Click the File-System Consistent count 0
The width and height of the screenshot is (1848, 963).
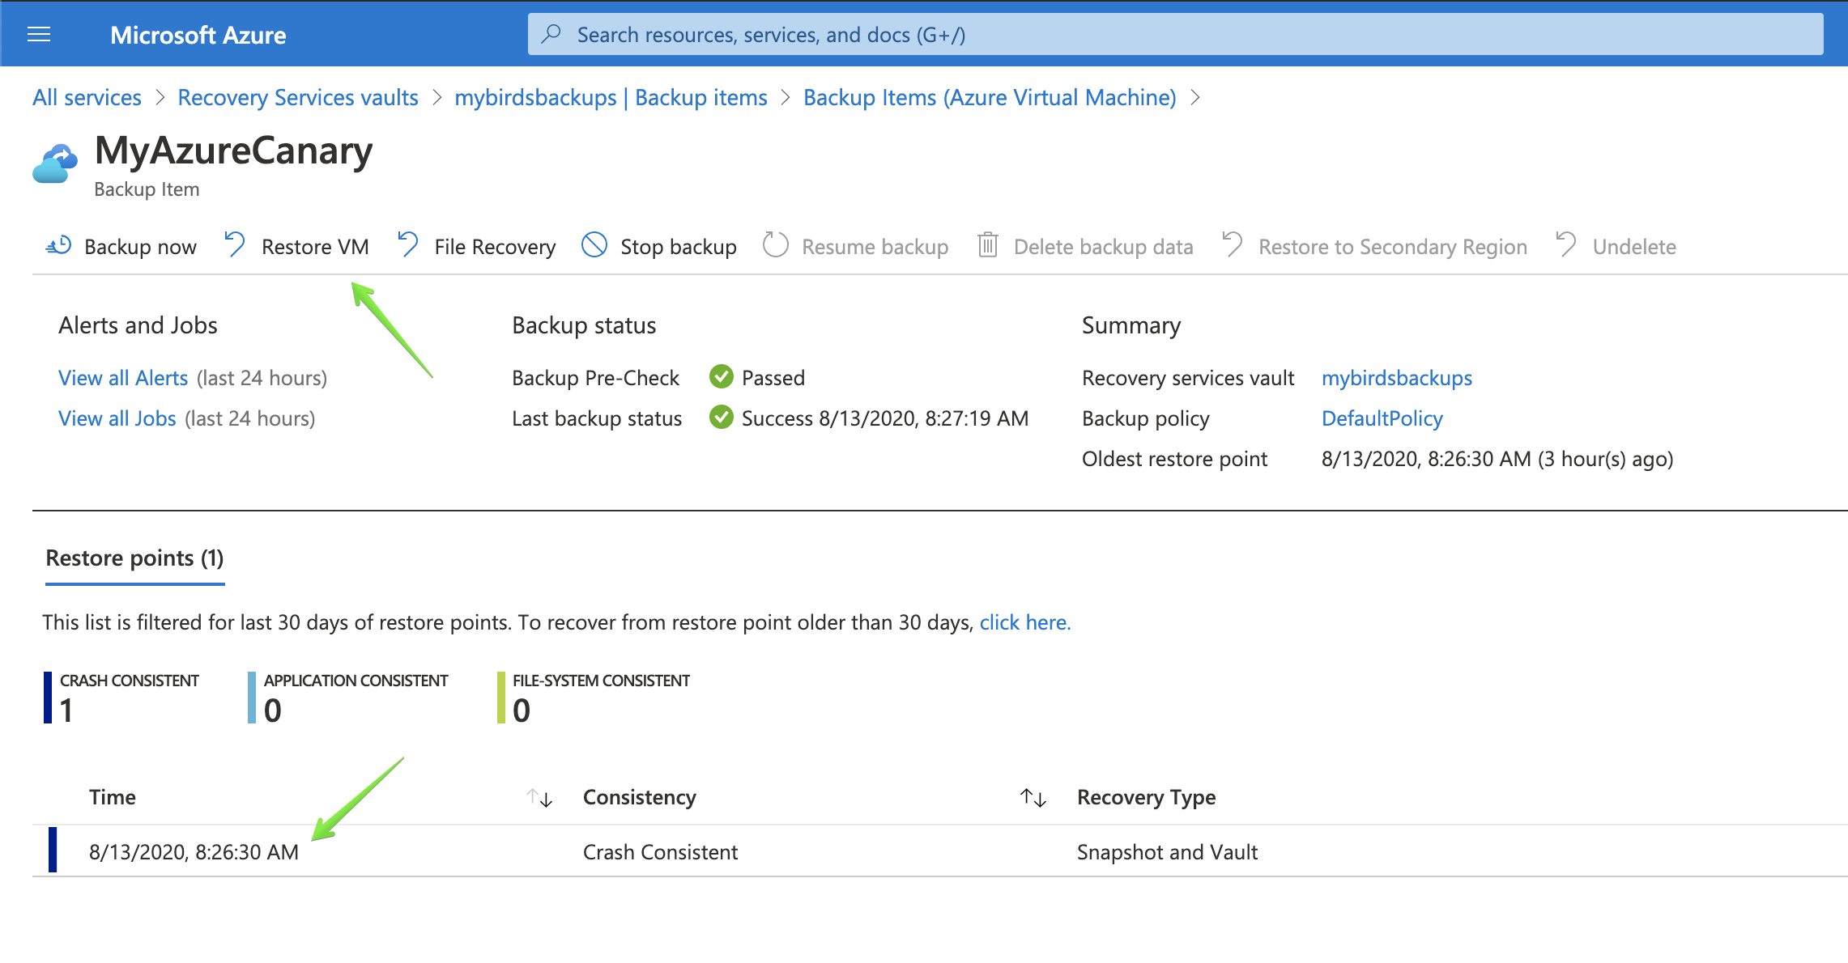(522, 711)
